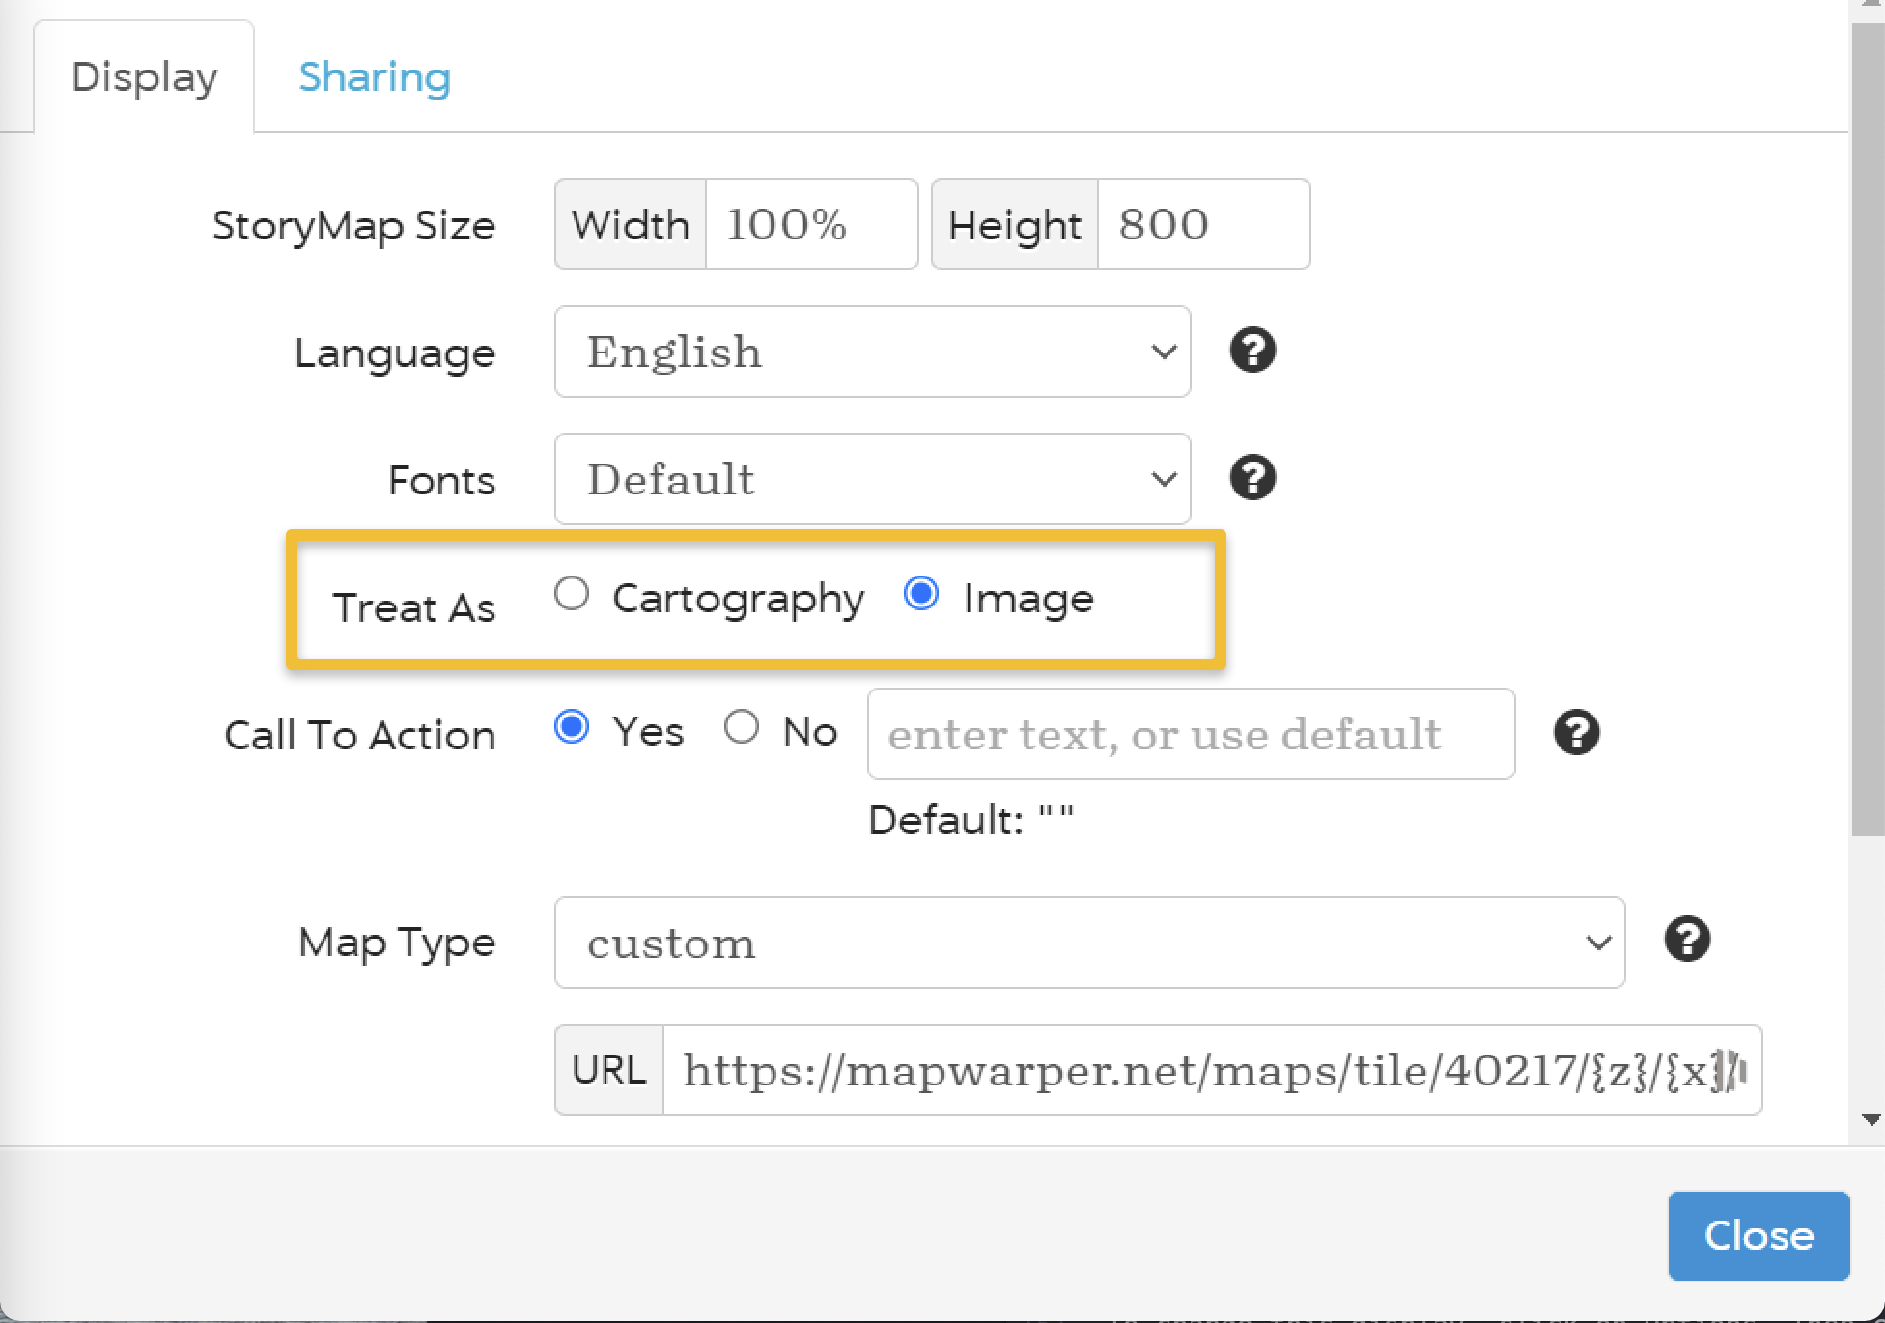Viewport: 1885px width, 1323px height.
Task: Select the Cartography radio button
Action: click(572, 596)
